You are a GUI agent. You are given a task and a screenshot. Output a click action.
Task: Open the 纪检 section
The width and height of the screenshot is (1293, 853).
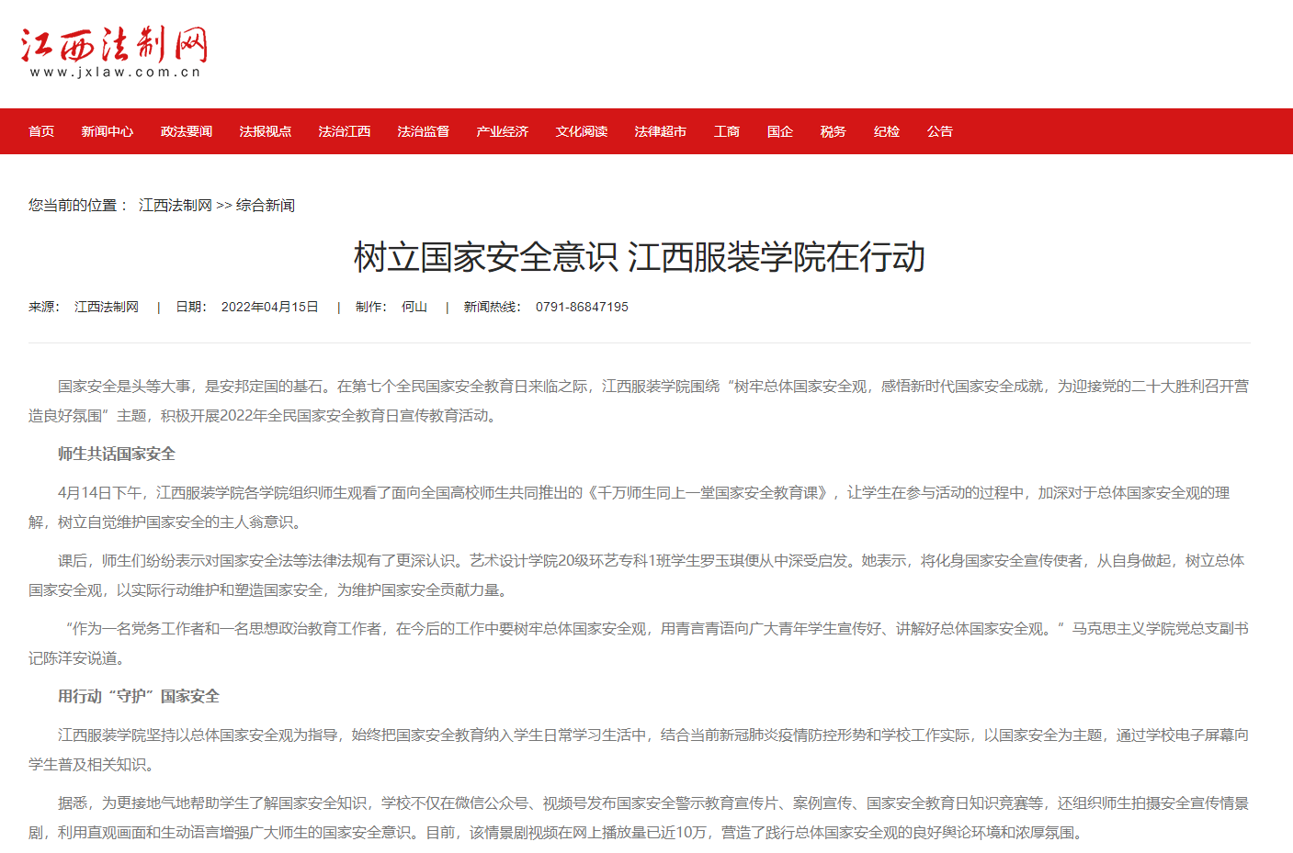887,131
